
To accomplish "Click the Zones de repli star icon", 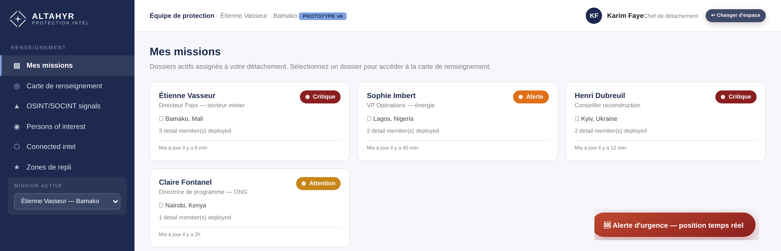I will click(x=17, y=167).
